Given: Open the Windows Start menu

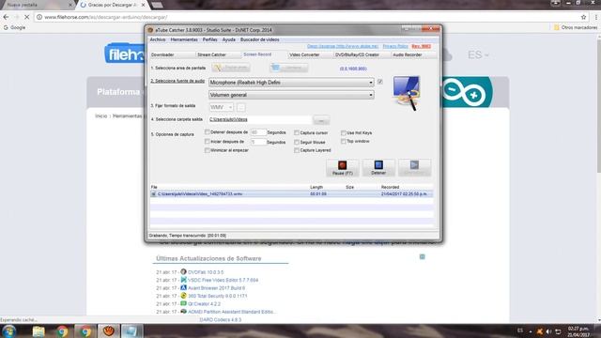Looking at the screenshot, I should click(8, 331).
